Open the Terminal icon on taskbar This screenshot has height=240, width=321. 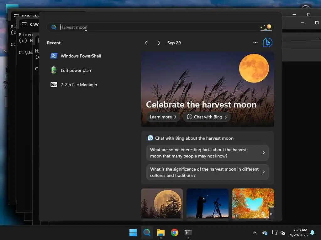pos(188,232)
